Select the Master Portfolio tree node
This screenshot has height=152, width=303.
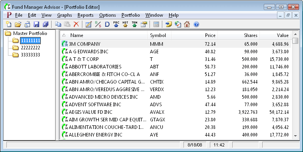[30, 33]
